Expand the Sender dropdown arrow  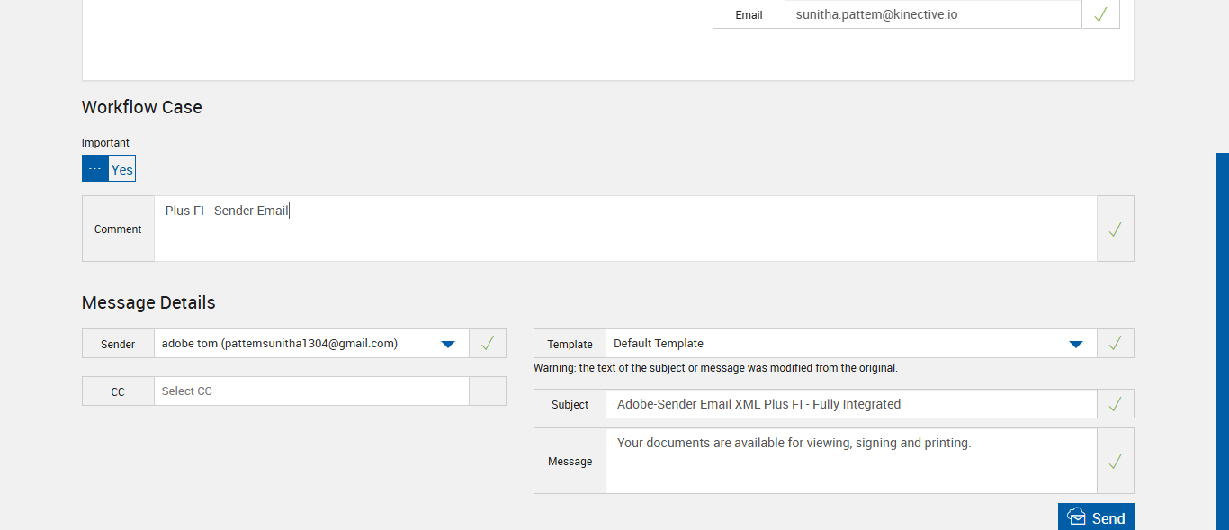pos(448,344)
